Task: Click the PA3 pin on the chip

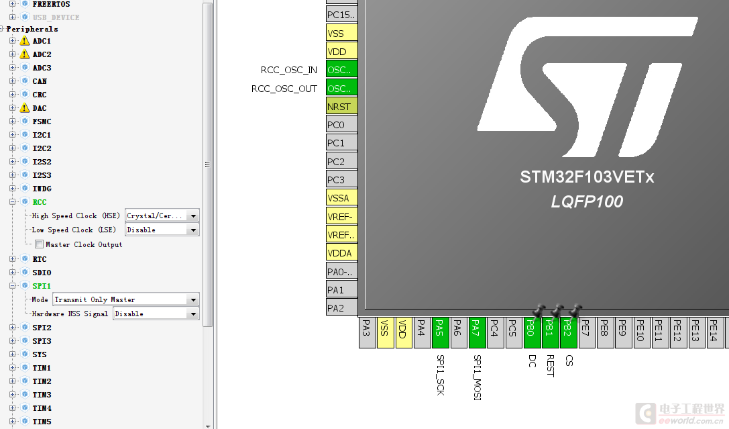Action: 368,333
